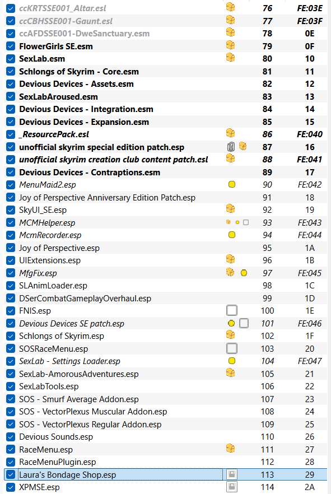331x494 pixels.
Task: Click mod index FE:040 of _ResourcePack.esl
Action: click(310, 134)
